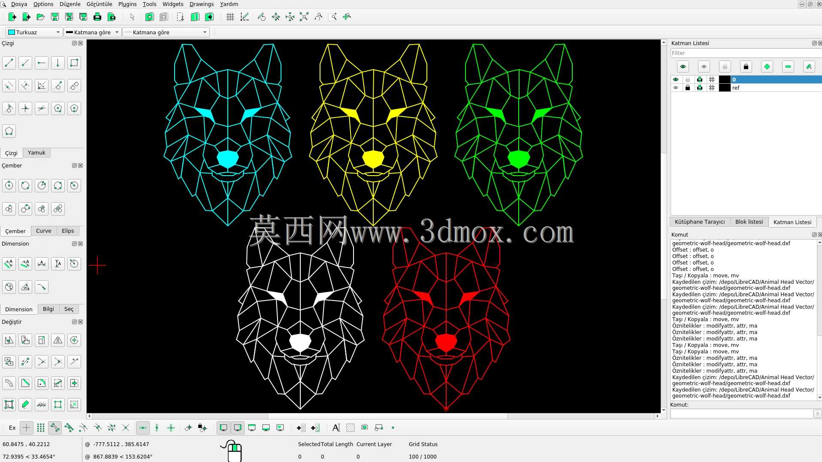Open the Turkuaz color dropdown
Viewport: 822px width, 462px height.
coord(34,32)
